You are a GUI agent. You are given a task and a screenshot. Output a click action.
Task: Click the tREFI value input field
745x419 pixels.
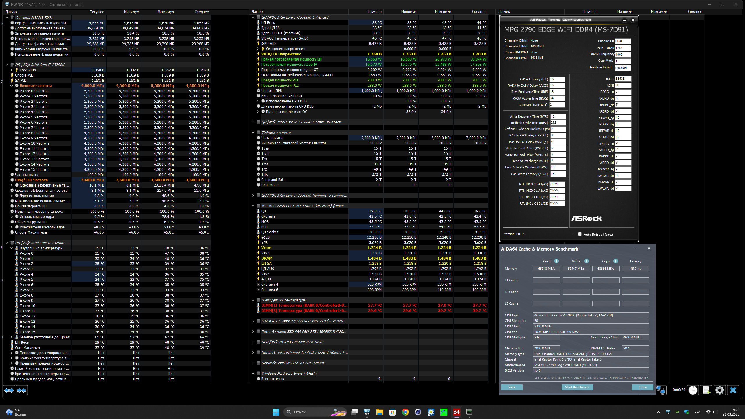(x=623, y=79)
